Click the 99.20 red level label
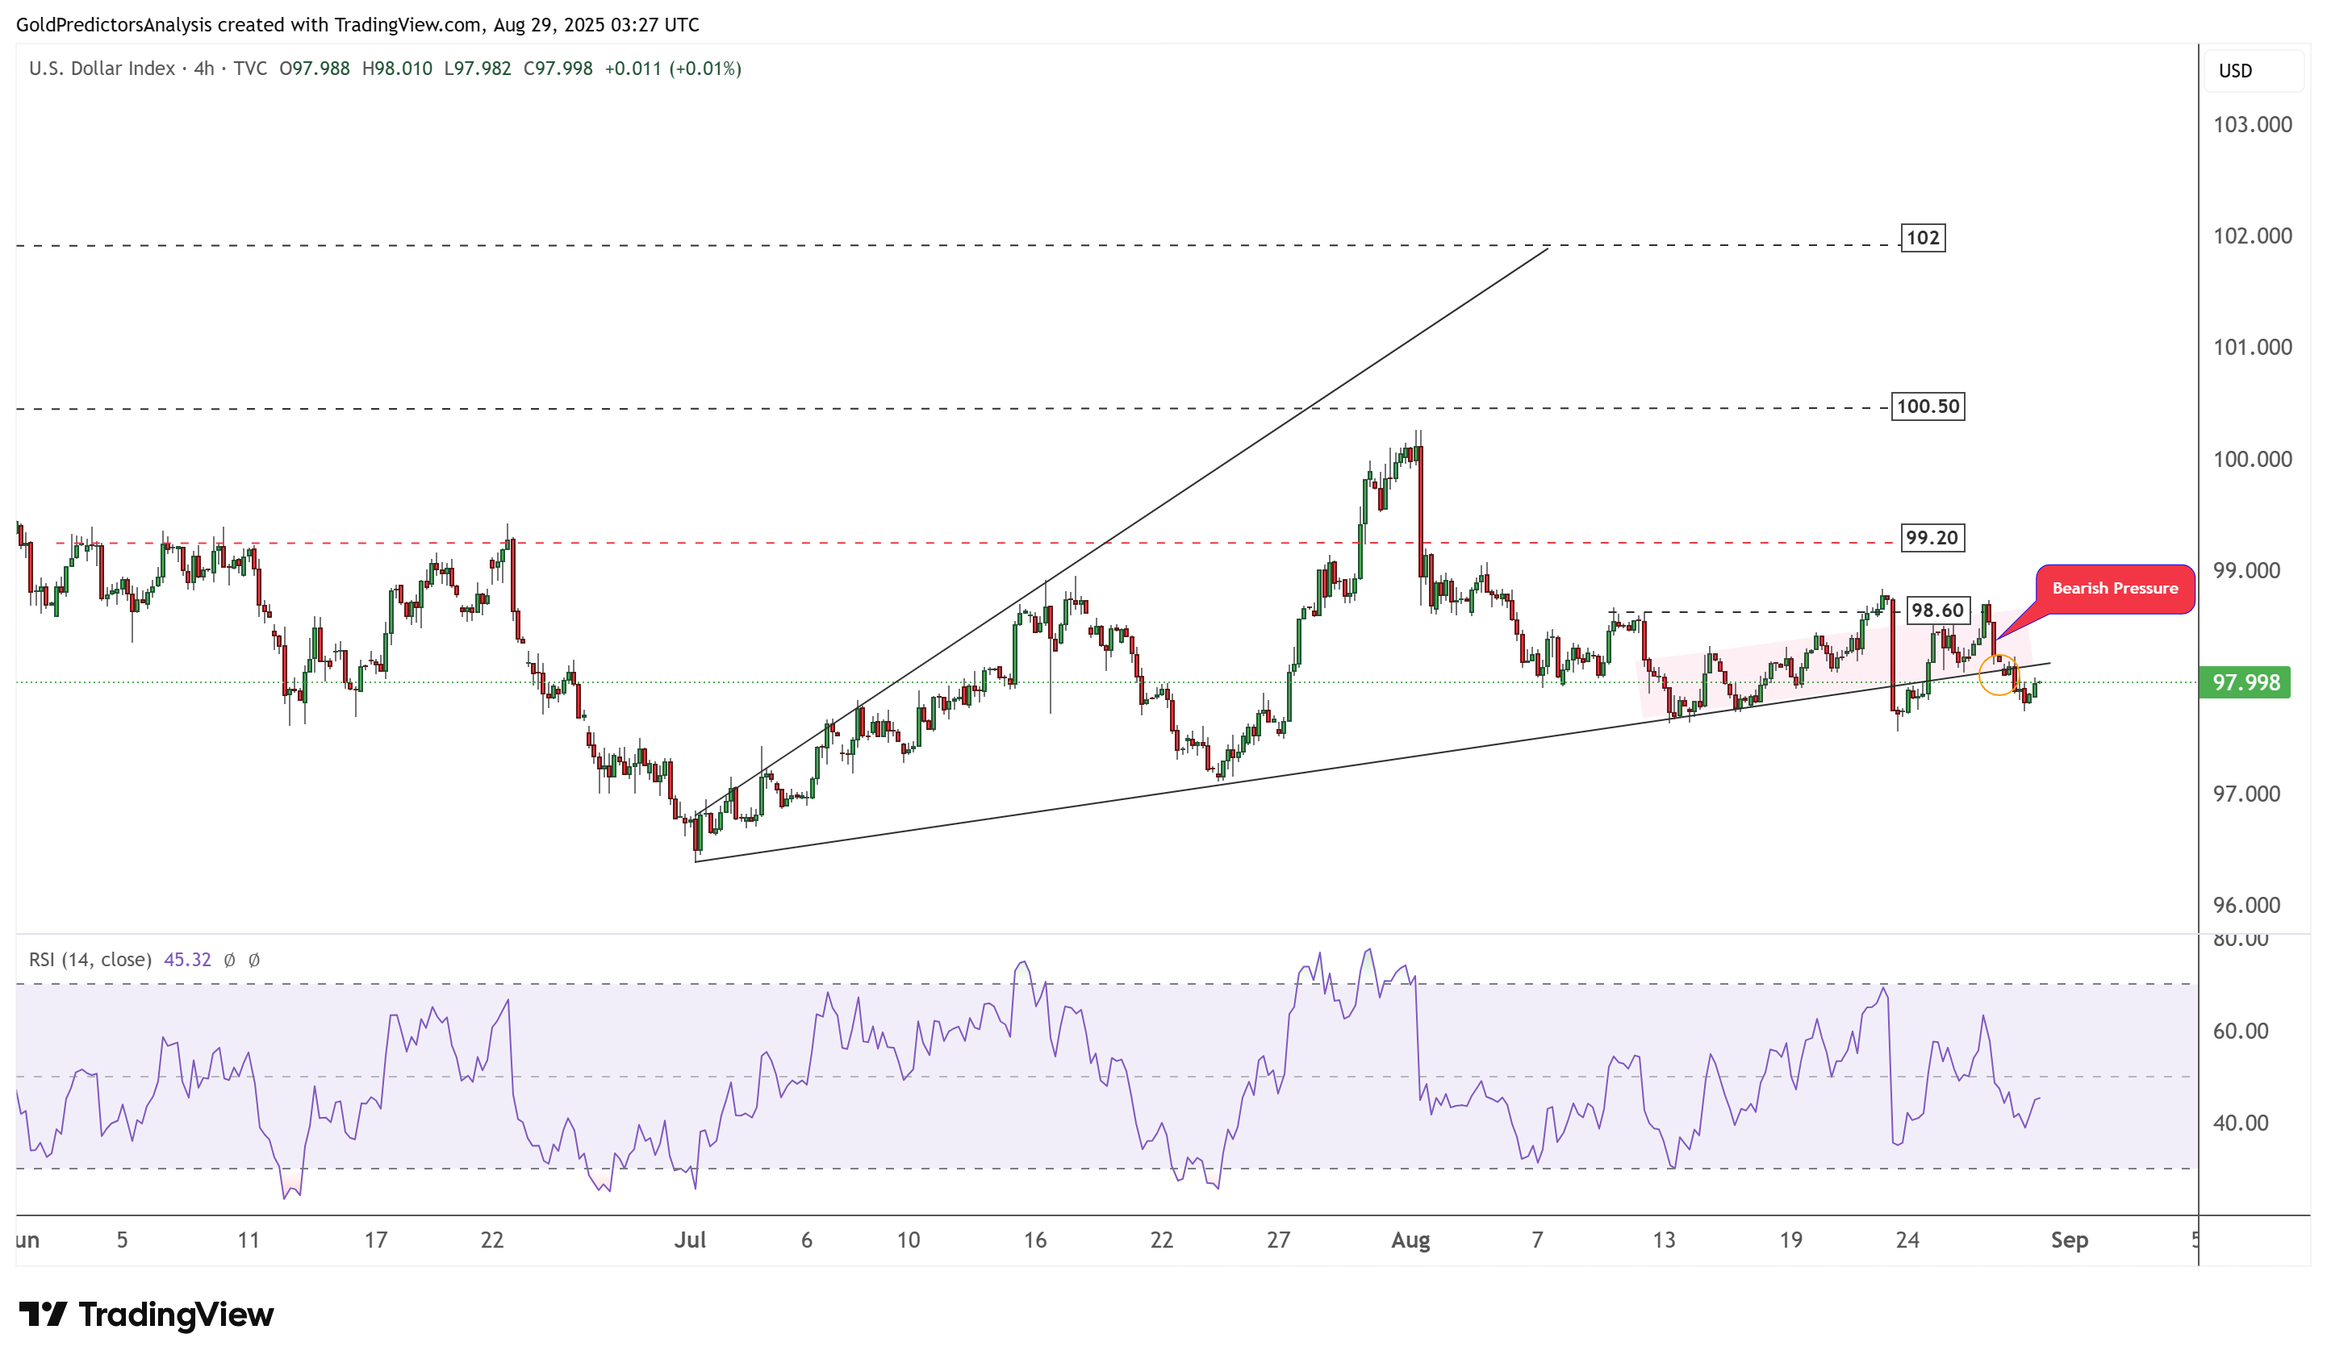 (x=1932, y=538)
